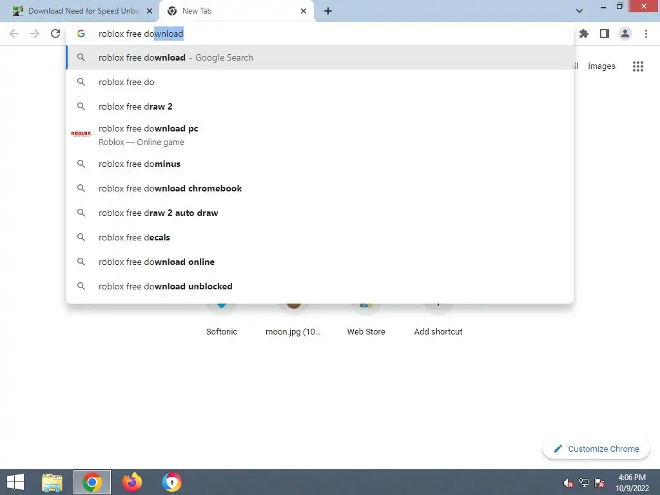Click the muted volume tray icon
The width and height of the screenshot is (660, 495).
[568, 483]
